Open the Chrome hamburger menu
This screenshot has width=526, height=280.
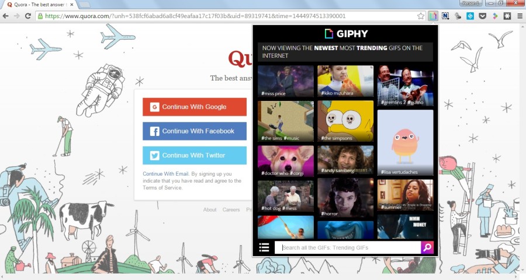(520, 16)
